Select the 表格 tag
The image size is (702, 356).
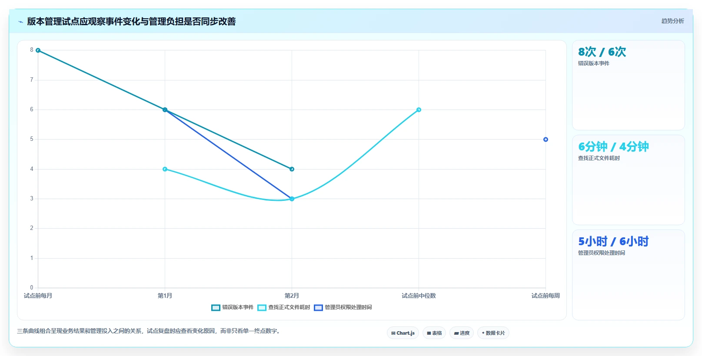[434, 333]
